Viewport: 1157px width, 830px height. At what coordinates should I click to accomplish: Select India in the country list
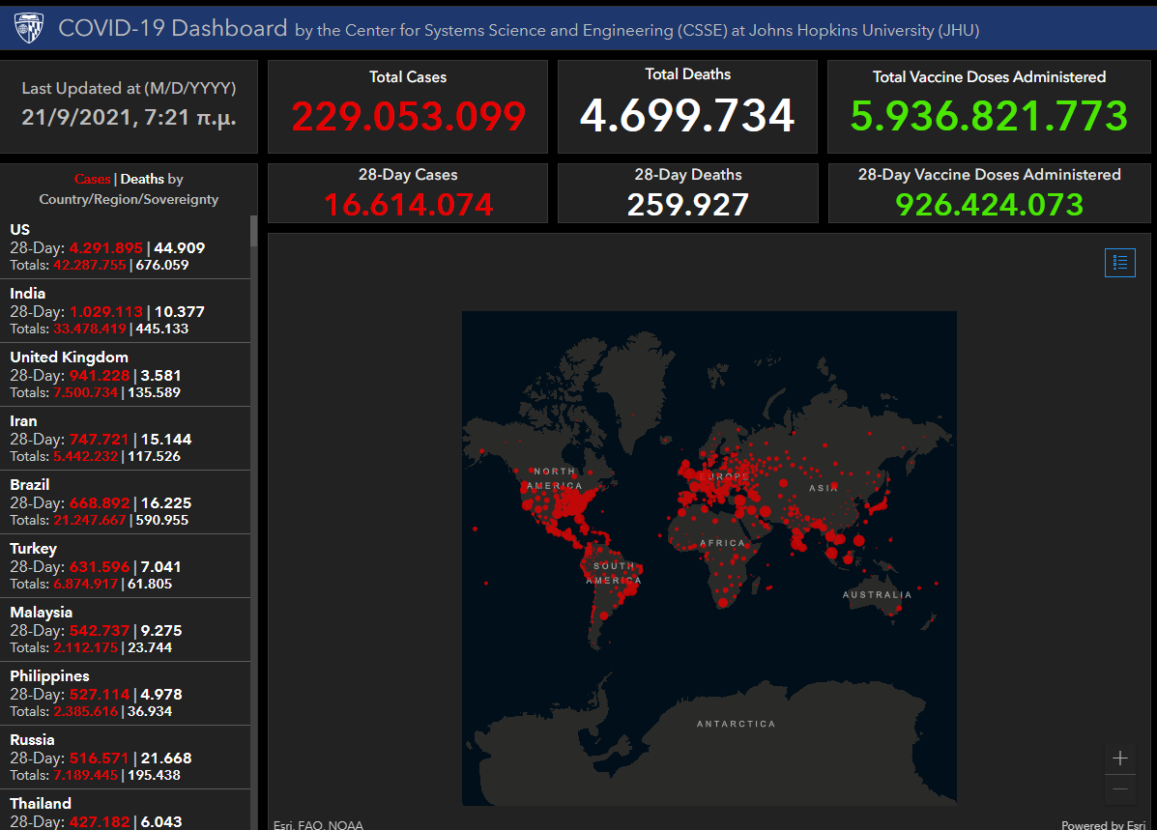click(x=125, y=311)
